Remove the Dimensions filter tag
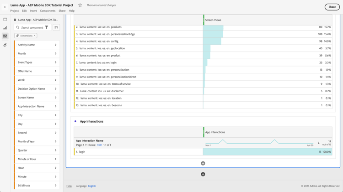 35,36
